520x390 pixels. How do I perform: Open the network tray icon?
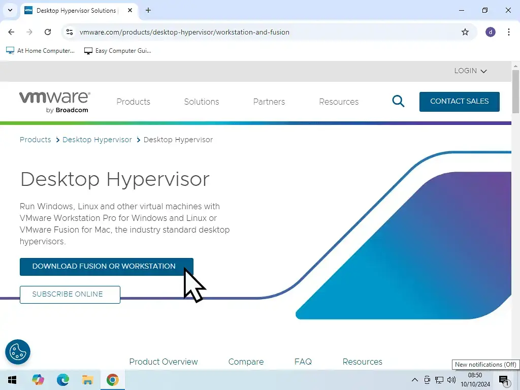439,380
